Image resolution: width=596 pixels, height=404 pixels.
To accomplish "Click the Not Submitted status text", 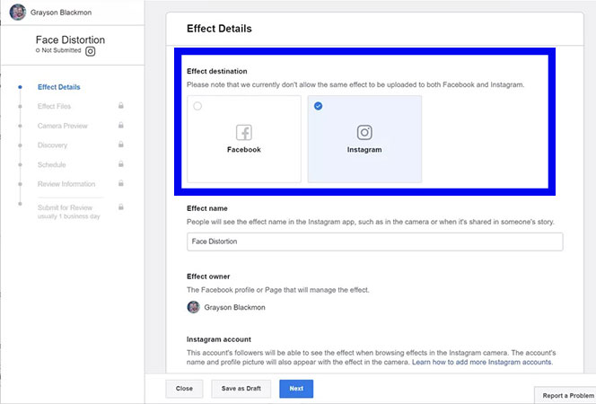I will click(x=61, y=50).
